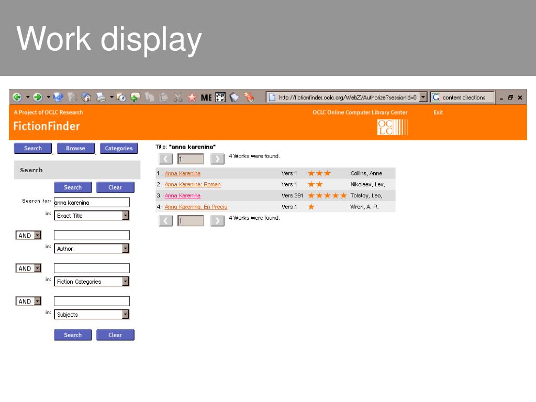
Task: Open the Search tab
Action: pyautogui.click(x=33, y=148)
